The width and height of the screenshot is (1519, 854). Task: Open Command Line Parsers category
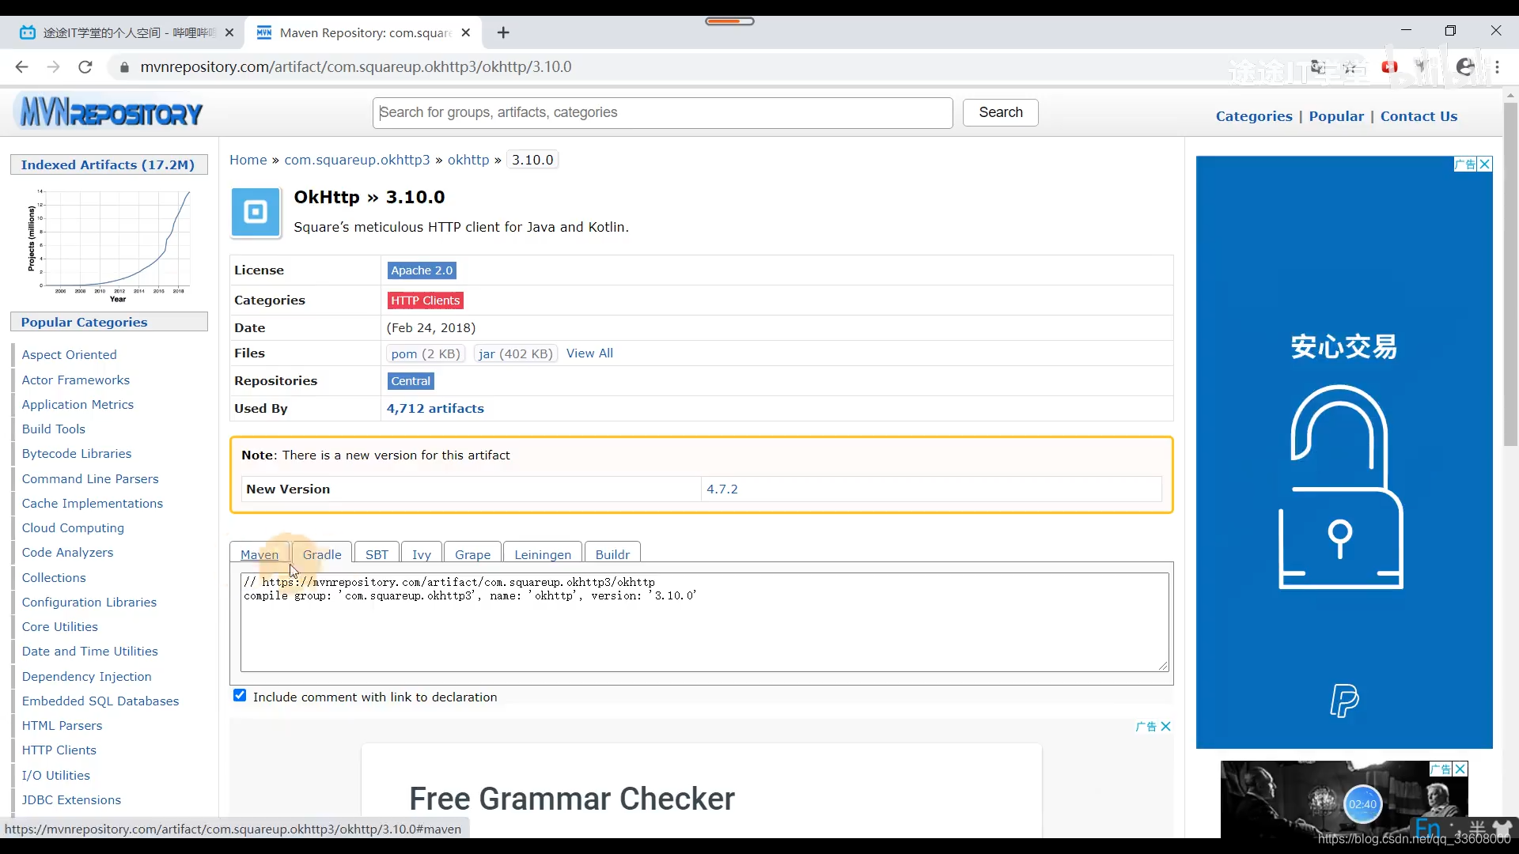(x=90, y=479)
